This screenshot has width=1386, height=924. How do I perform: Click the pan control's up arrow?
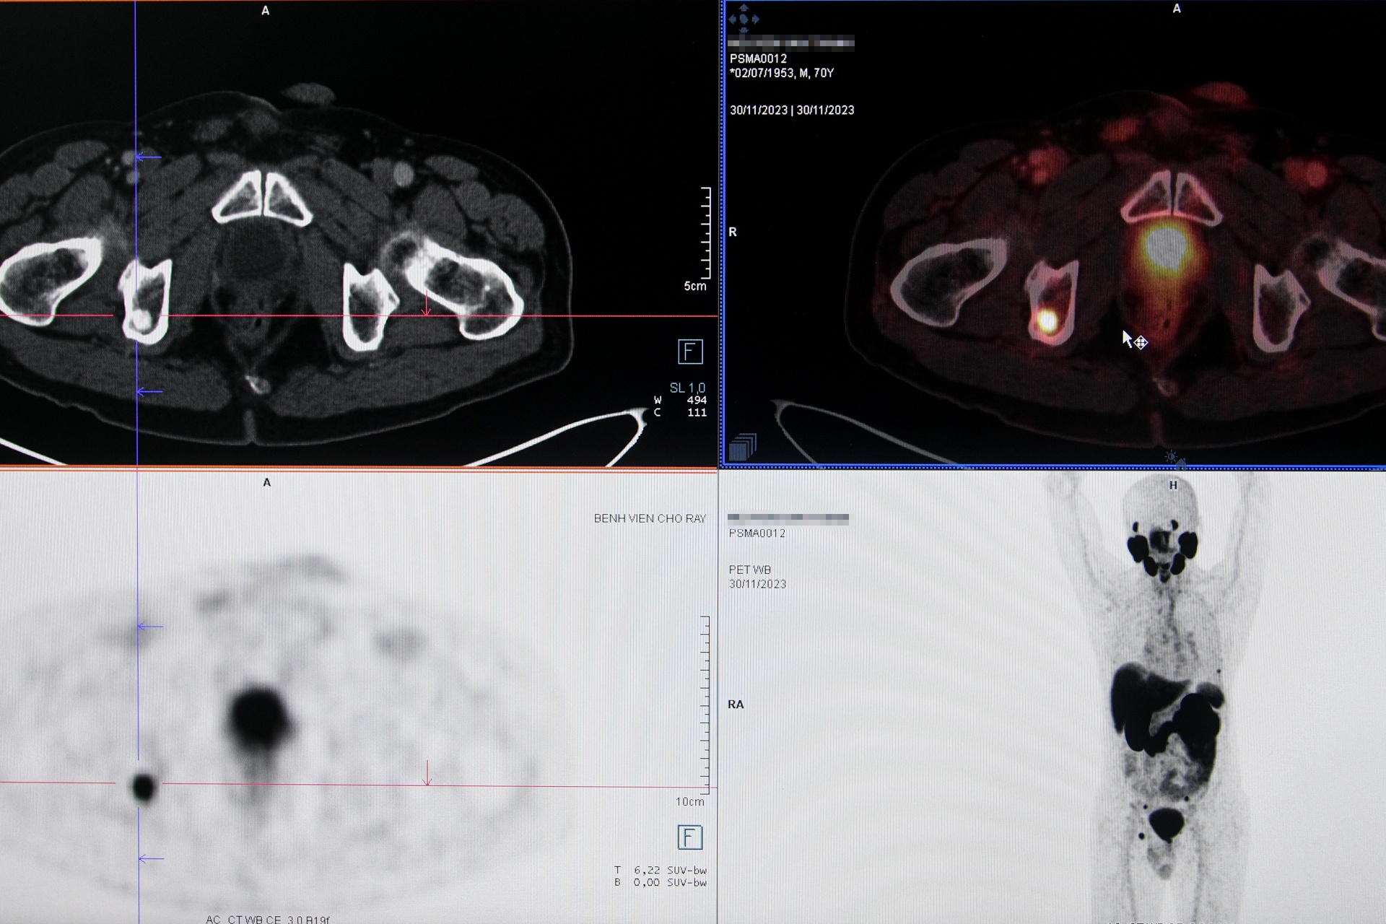coord(744,9)
